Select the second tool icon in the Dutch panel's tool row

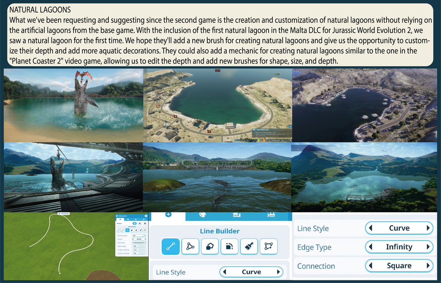[x=123, y=230]
